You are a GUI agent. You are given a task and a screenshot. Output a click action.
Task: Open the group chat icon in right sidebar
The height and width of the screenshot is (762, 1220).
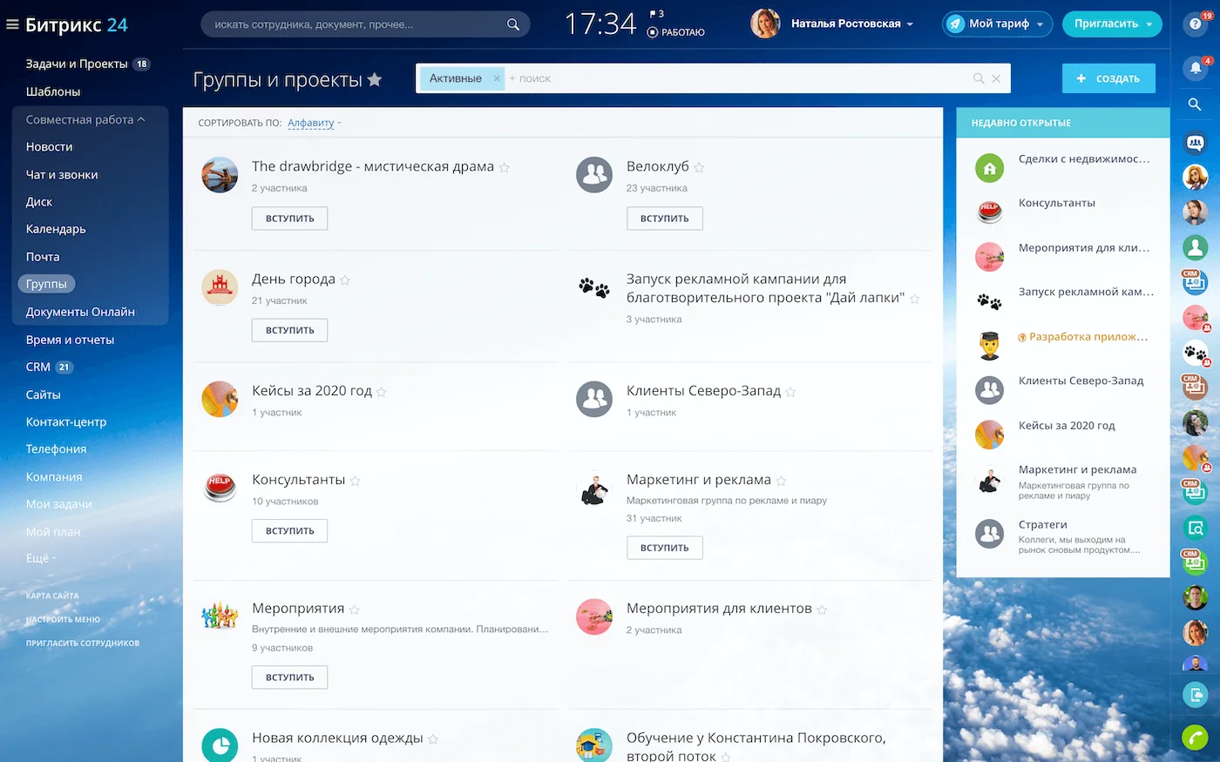point(1195,143)
